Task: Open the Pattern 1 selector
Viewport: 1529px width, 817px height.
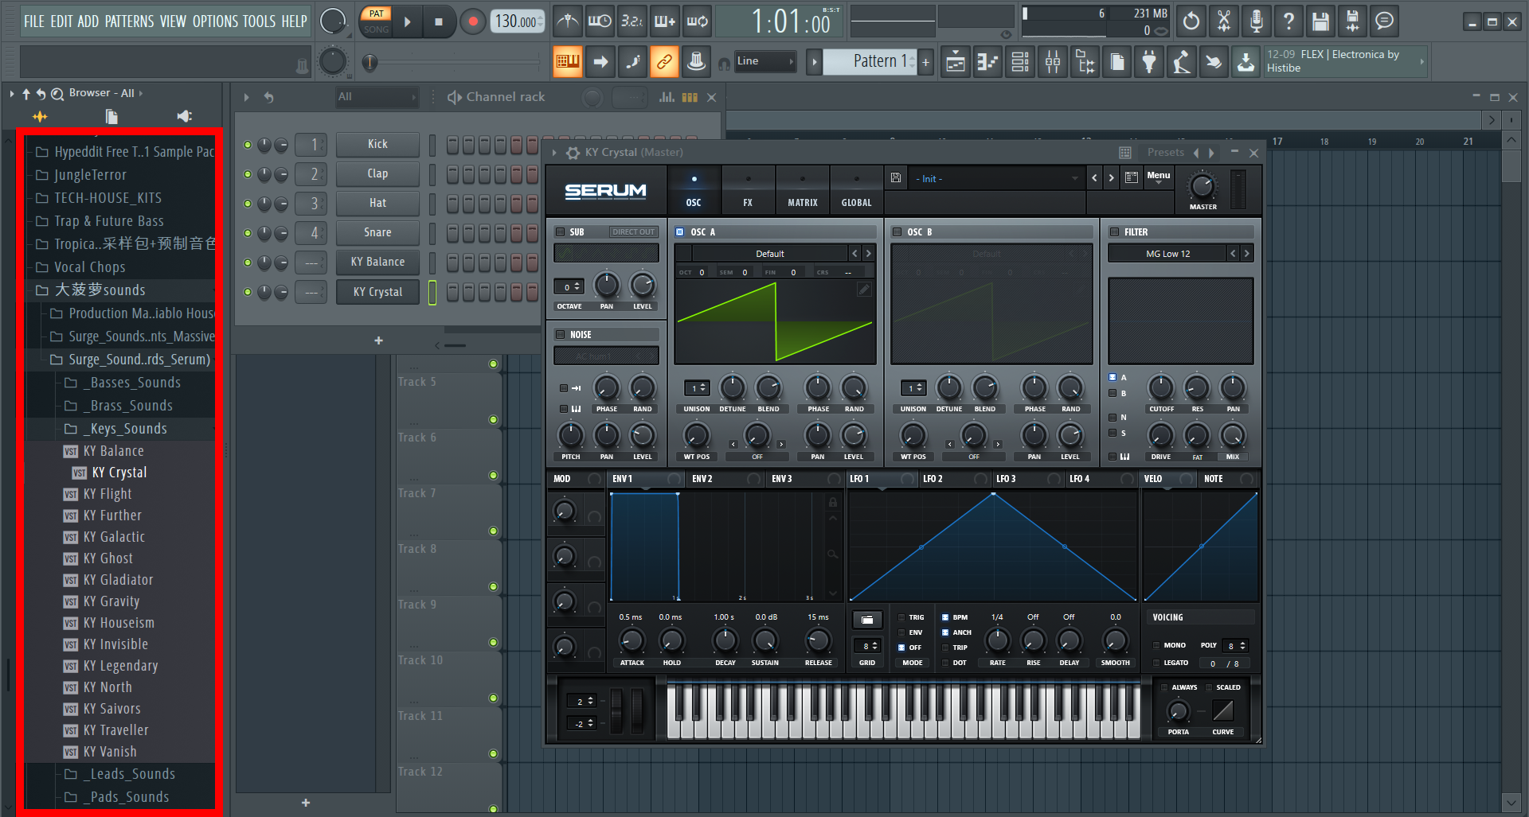Action: click(x=870, y=61)
